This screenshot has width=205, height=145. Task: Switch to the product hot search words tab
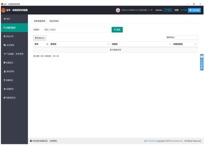[x=54, y=21]
